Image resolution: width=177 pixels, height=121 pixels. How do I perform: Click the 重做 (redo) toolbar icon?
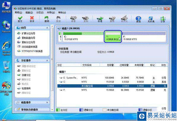(59, 19)
